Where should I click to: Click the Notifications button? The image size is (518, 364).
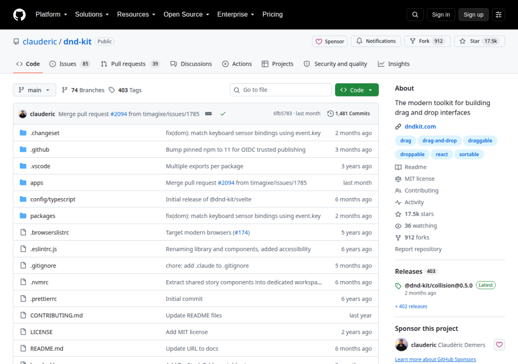click(x=376, y=41)
